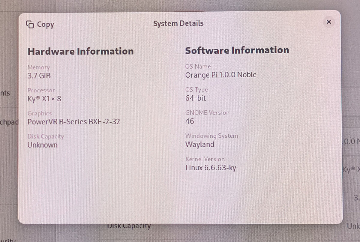Click the OS Name label
This screenshot has width=360, height=242.
(x=198, y=67)
